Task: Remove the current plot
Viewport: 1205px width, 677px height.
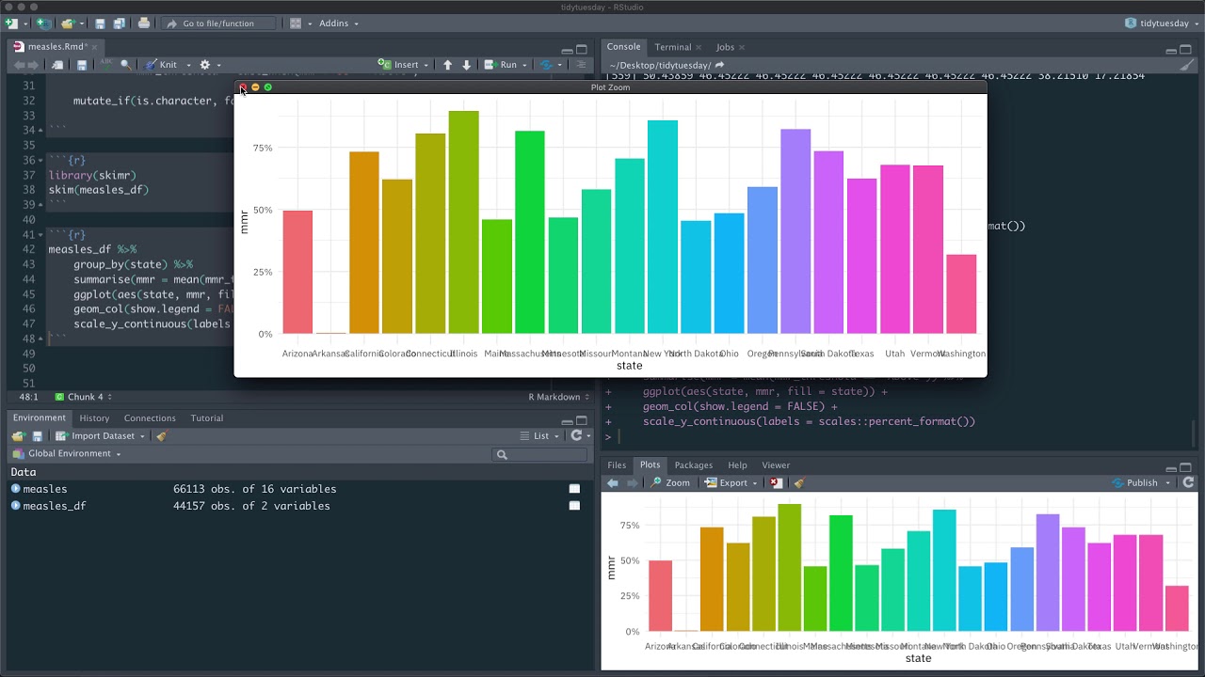Action: click(776, 482)
